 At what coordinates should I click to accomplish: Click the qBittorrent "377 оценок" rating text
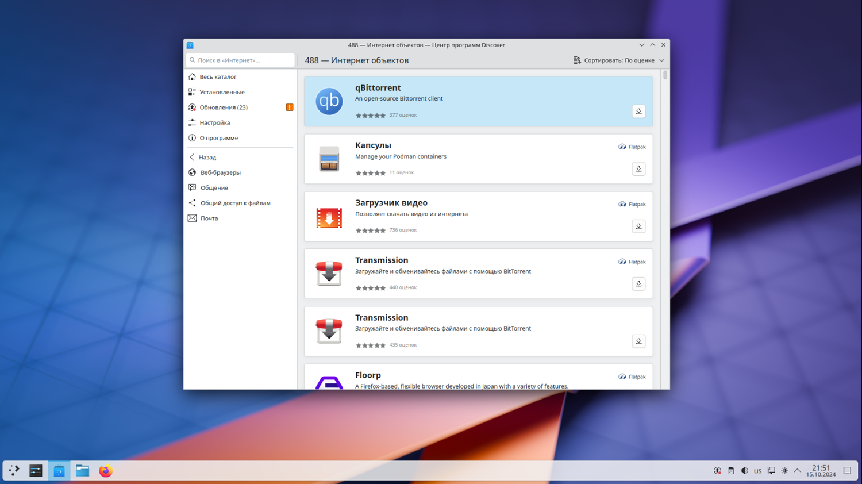click(403, 115)
